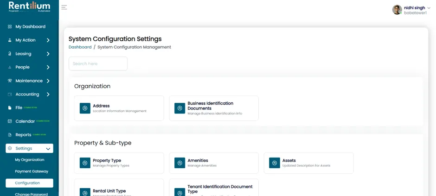Follow the Dashboard breadcrumb link
This screenshot has width=436, height=196.
[x=80, y=47]
